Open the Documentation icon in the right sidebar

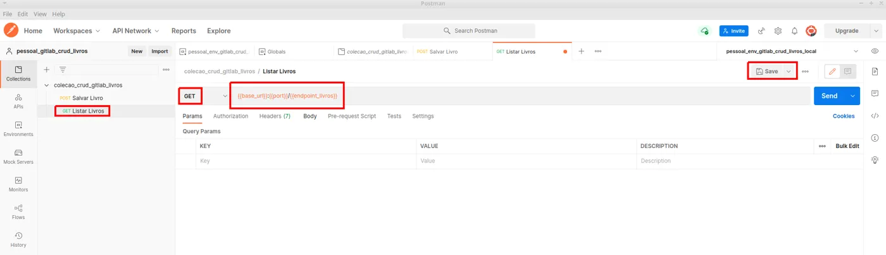[875, 72]
